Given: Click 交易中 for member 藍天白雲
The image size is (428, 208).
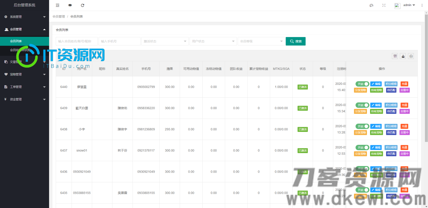Looking at the screenshot, I should pyautogui.click(x=405, y=111).
